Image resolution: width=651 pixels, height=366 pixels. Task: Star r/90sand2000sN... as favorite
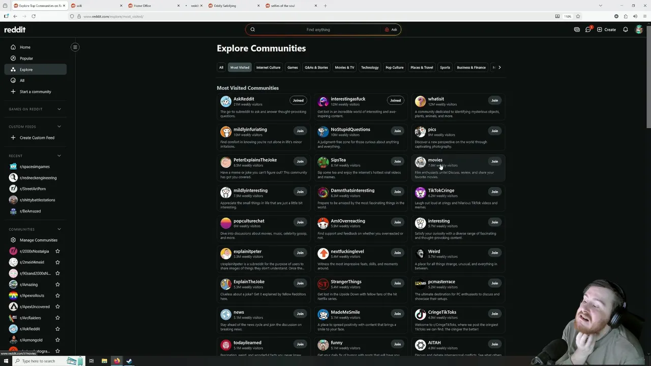pyautogui.click(x=57, y=273)
